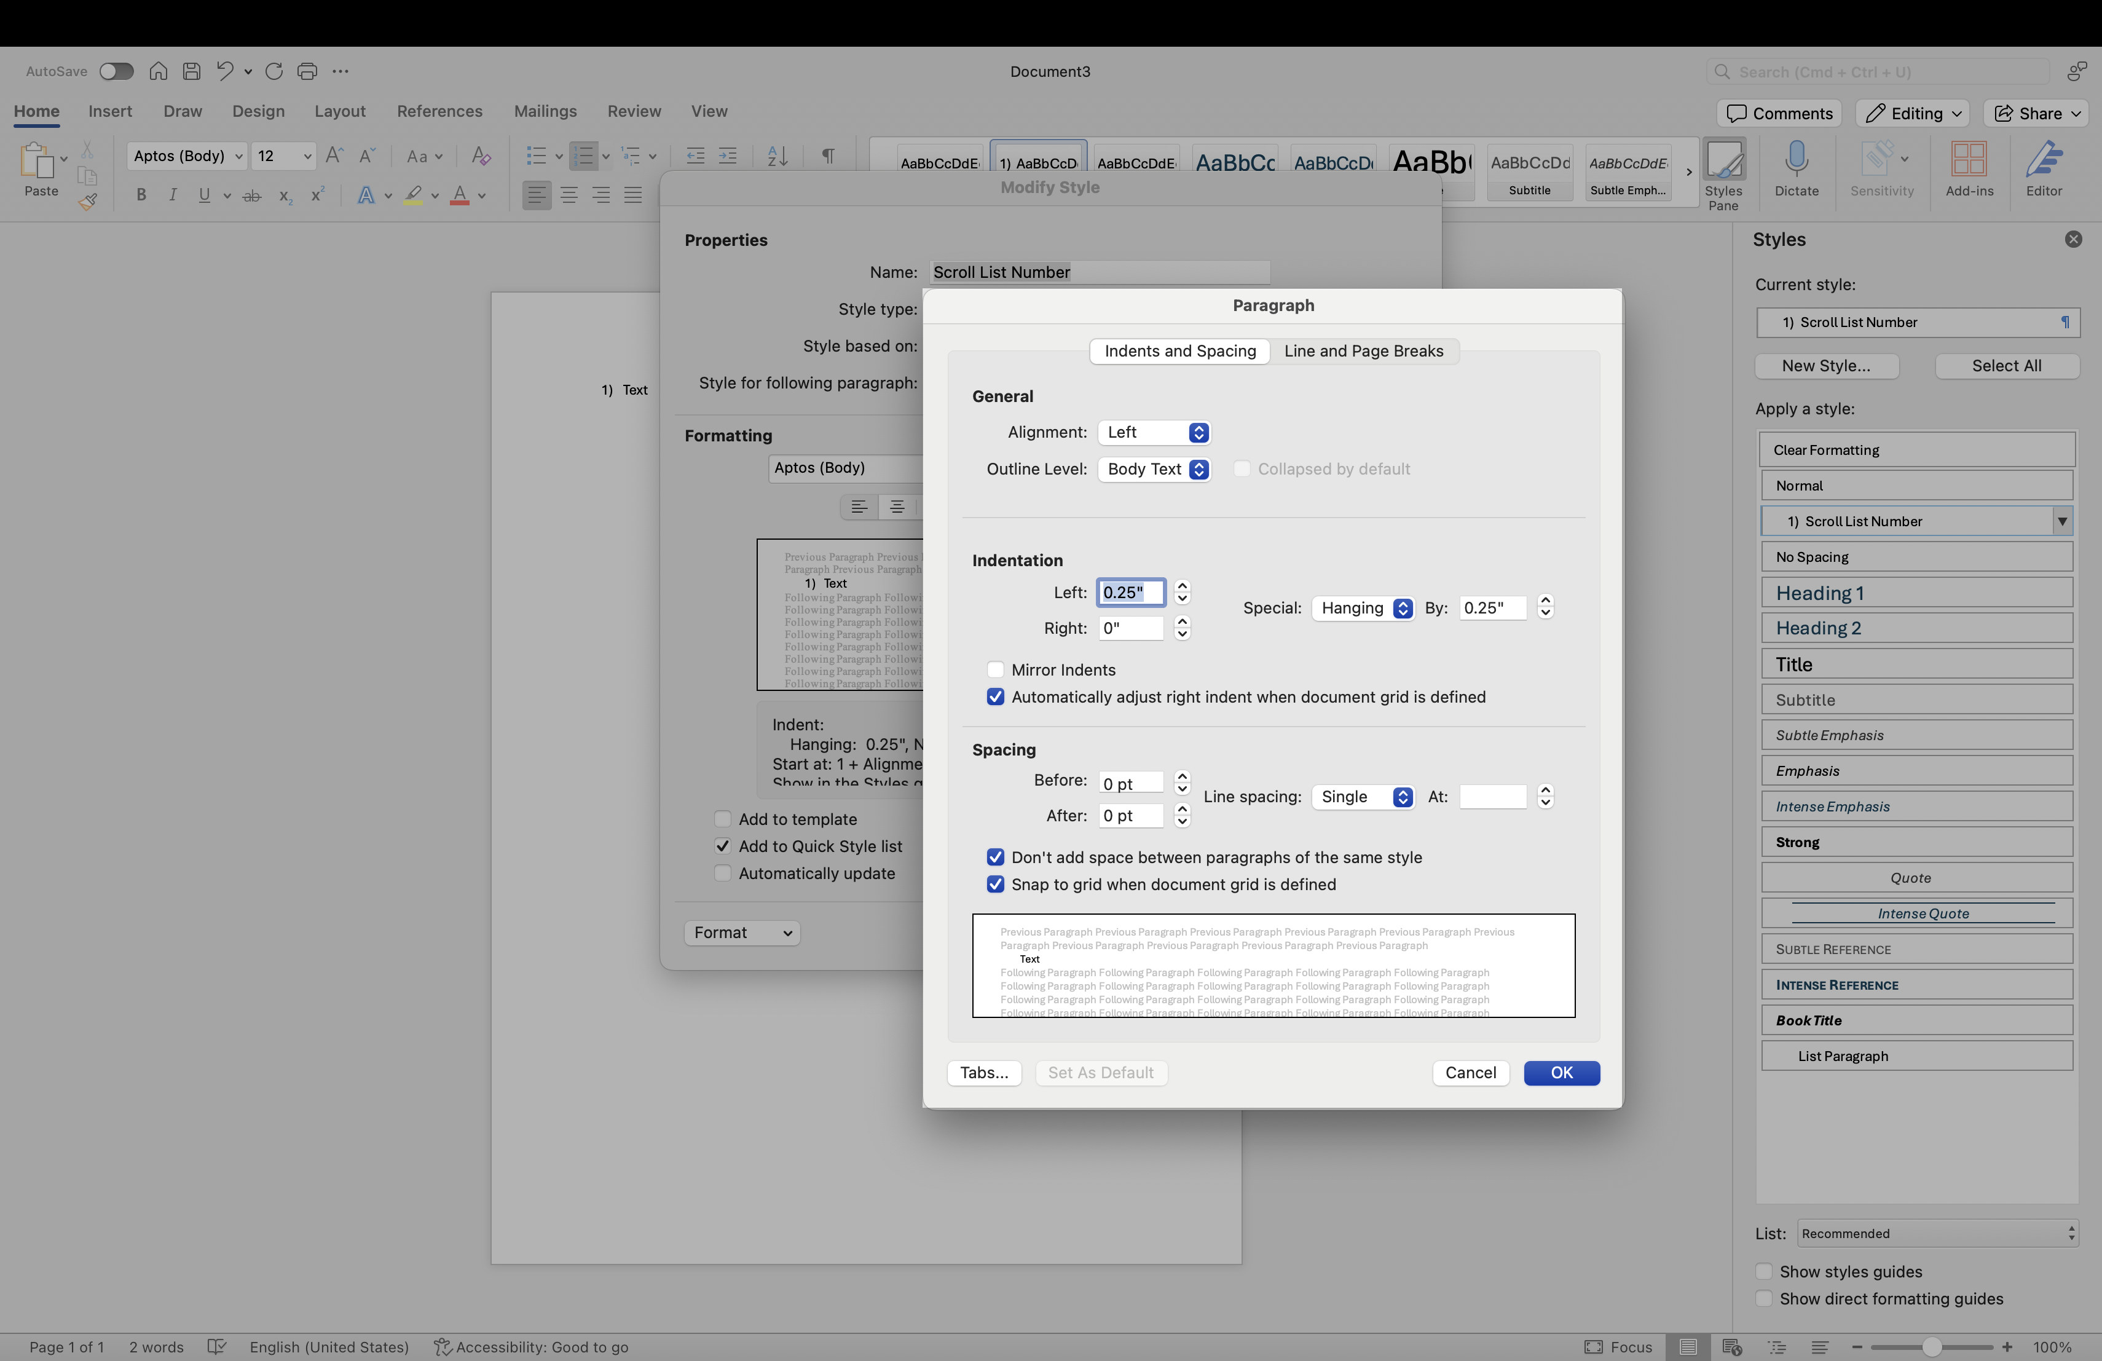
Task: Open the Alignment dropdown
Action: 1154,433
